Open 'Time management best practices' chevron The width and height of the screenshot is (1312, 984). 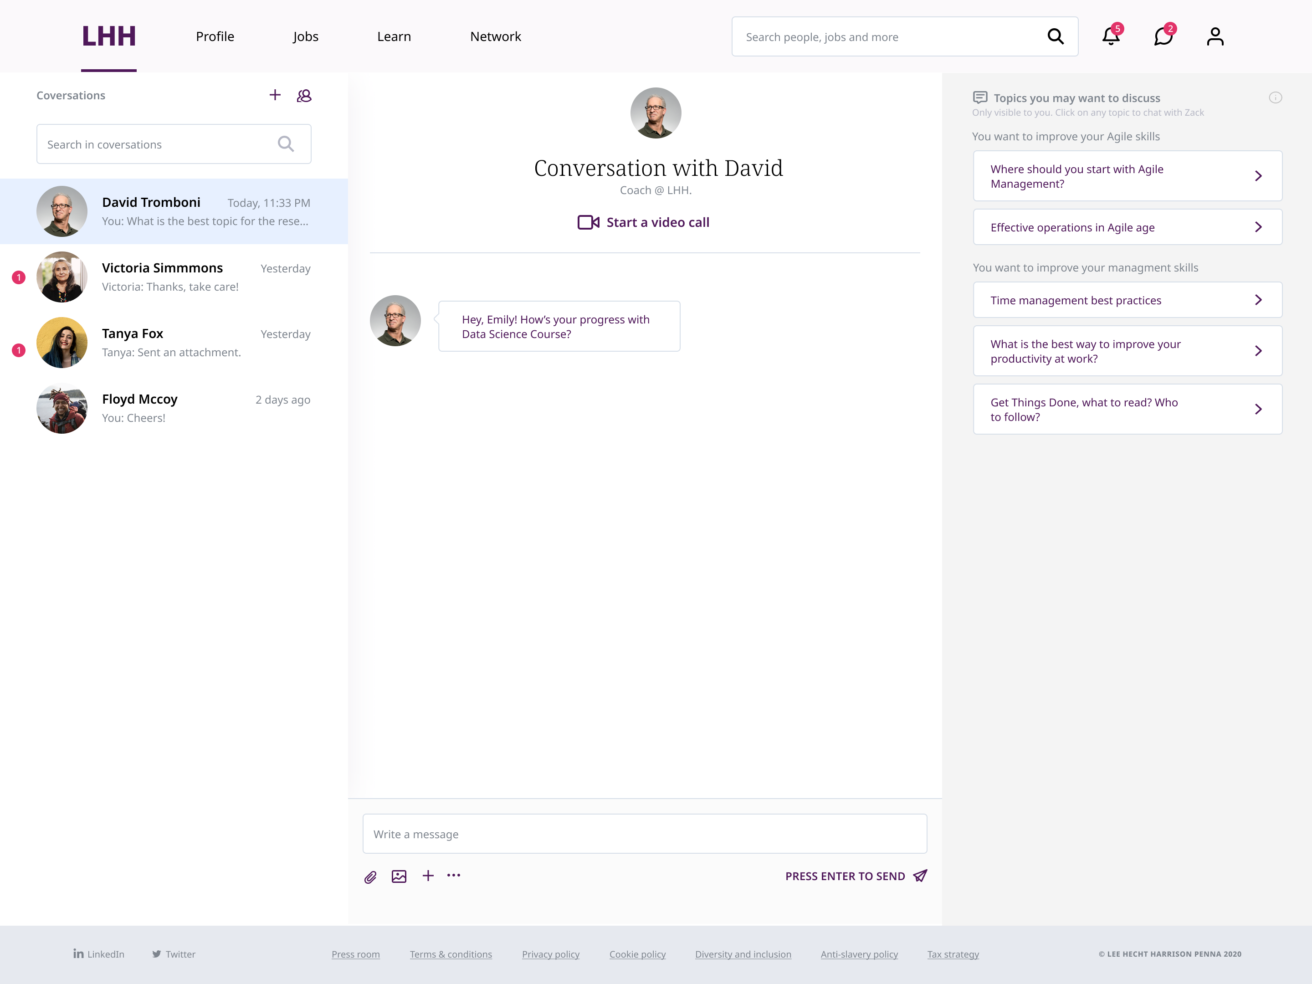pos(1258,300)
